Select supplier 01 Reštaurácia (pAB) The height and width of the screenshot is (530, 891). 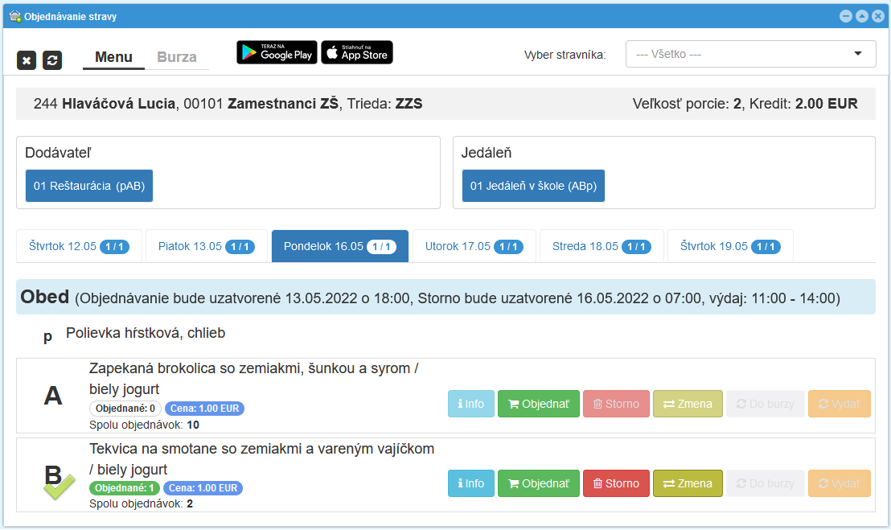pyautogui.click(x=88, y=185)
